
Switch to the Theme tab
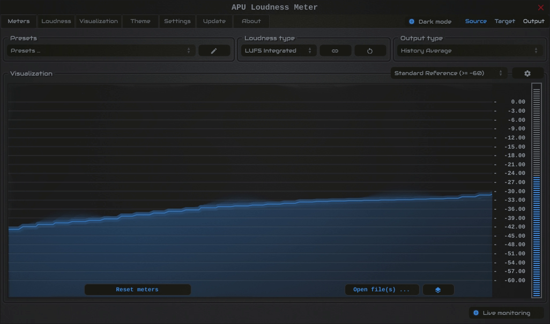[140, 21]
